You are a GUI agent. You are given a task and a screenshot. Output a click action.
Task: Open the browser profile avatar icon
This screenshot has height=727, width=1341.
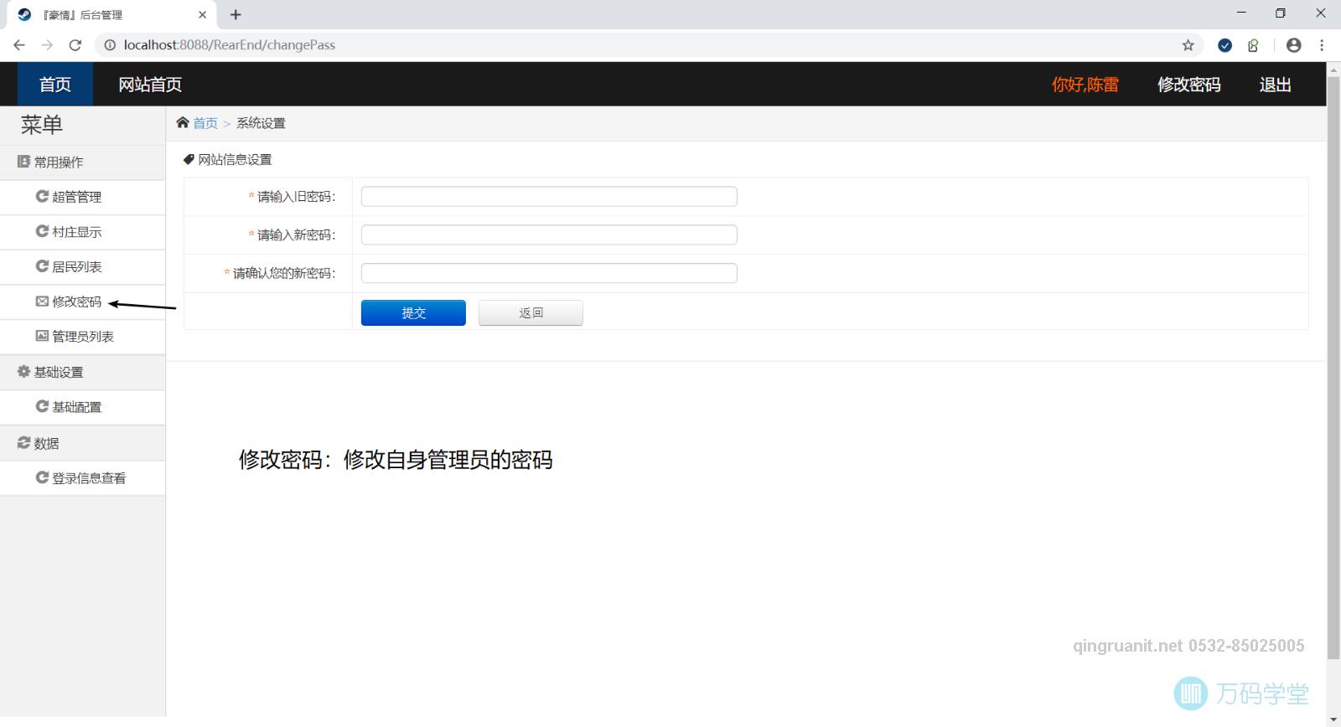click(1294, 45)
